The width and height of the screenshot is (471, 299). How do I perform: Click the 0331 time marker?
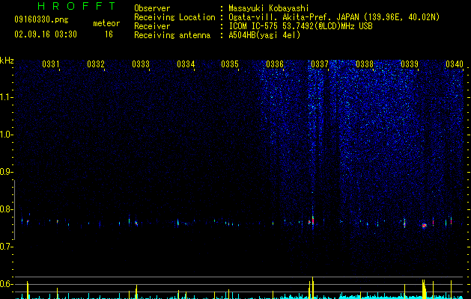[50, 64]
